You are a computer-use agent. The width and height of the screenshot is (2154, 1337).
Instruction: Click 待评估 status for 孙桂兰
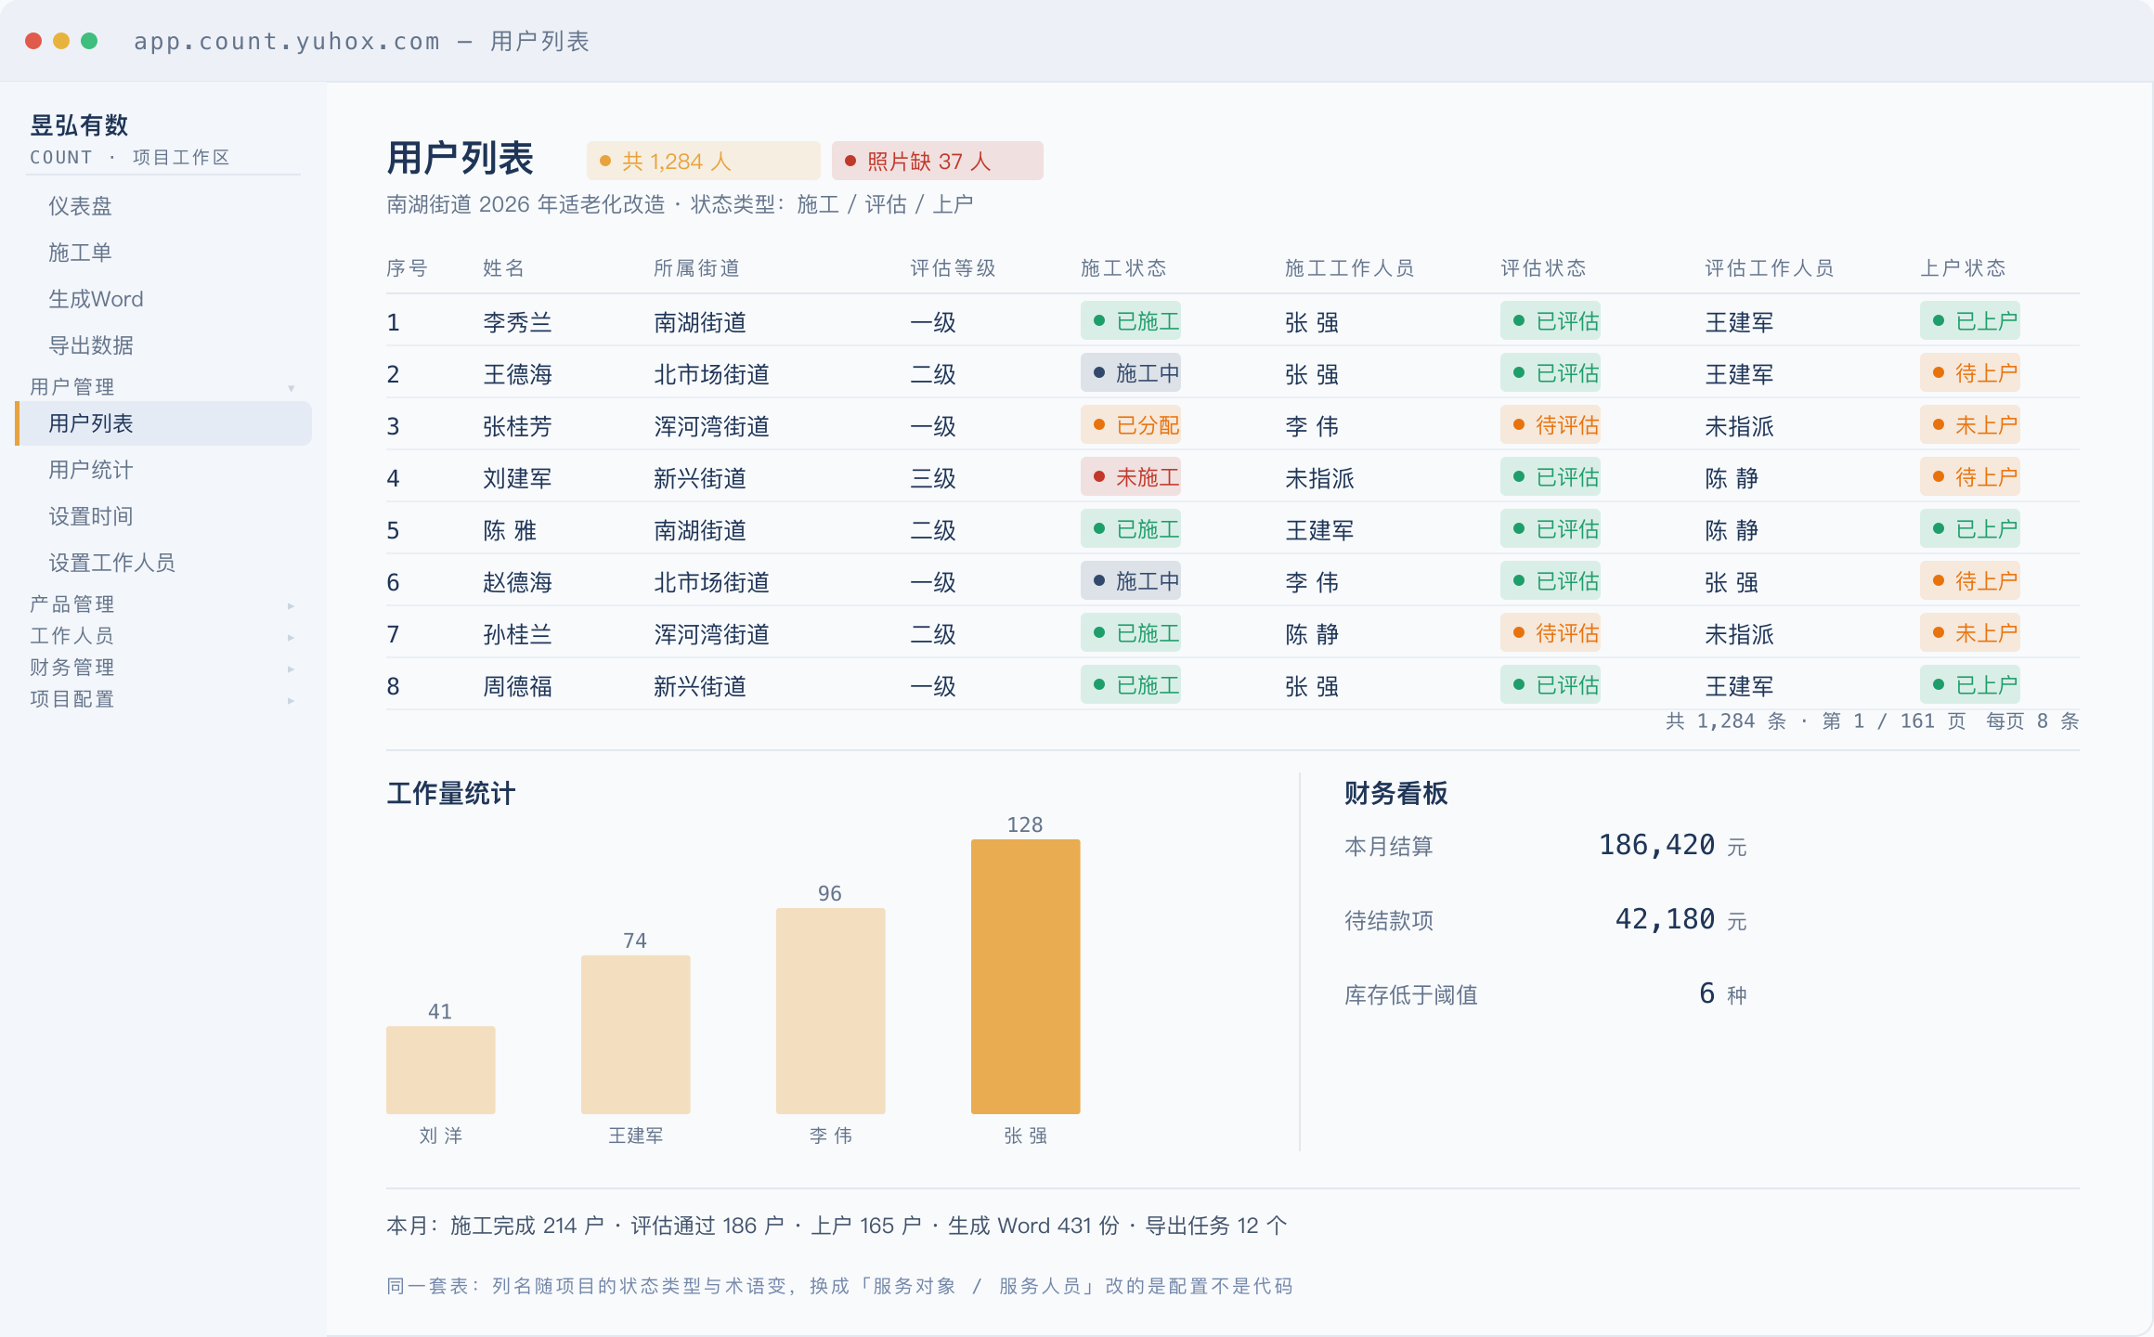1550,633
